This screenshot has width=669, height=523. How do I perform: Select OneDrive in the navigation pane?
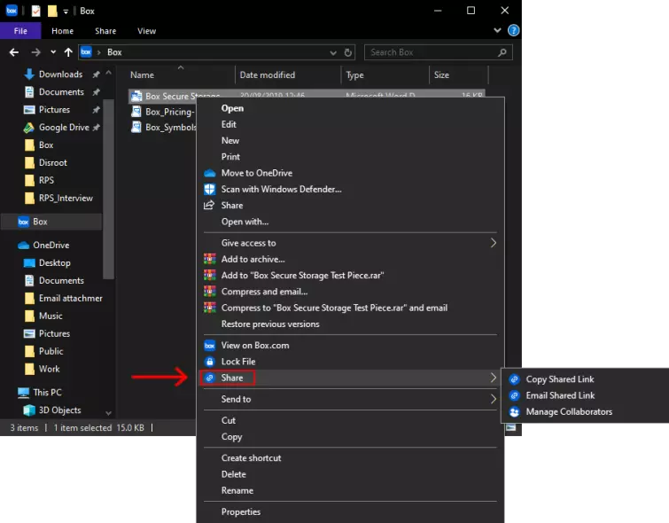[x=51, y=245]
